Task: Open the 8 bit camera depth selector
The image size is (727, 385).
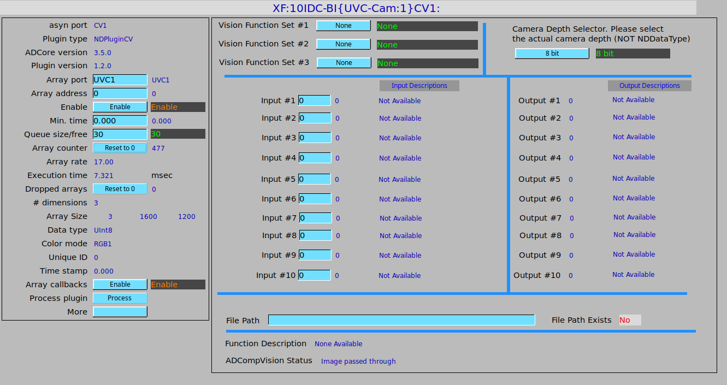Action: click(x=552, y=54)
